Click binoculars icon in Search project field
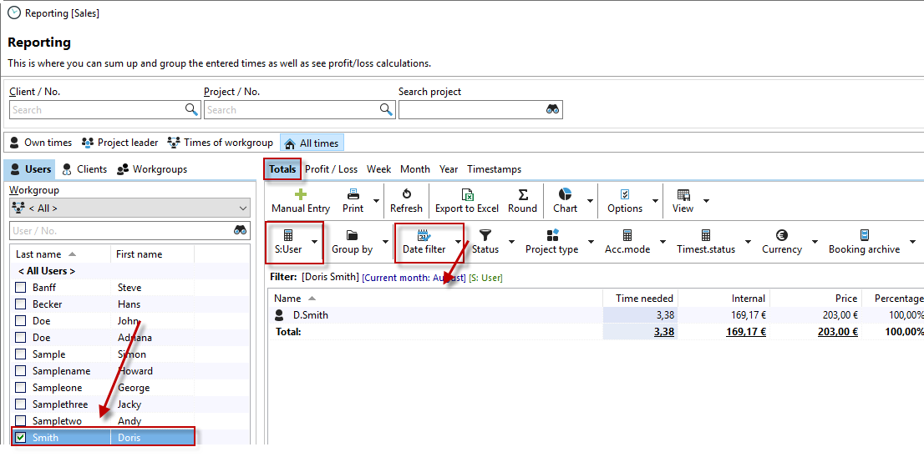Screen dimensions: 924x457 [x=552, y=110]
